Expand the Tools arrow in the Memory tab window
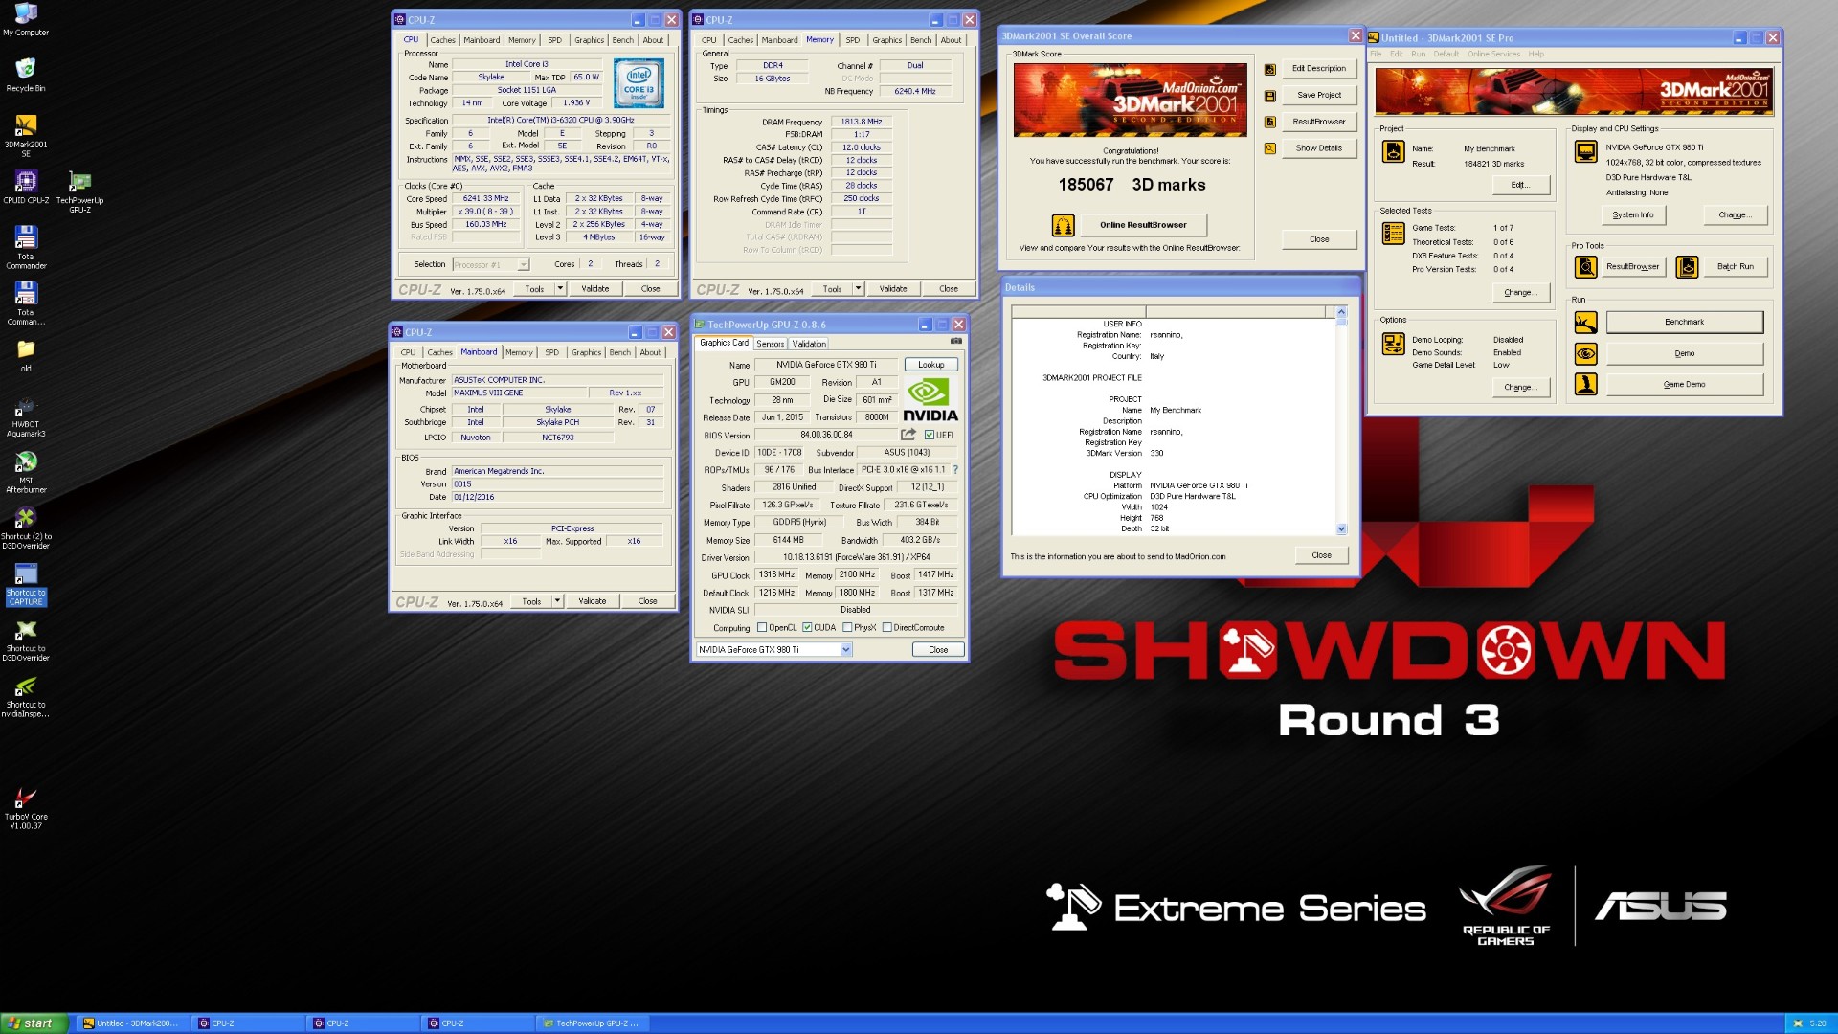 pyautogui.click(x=858, y=289)
